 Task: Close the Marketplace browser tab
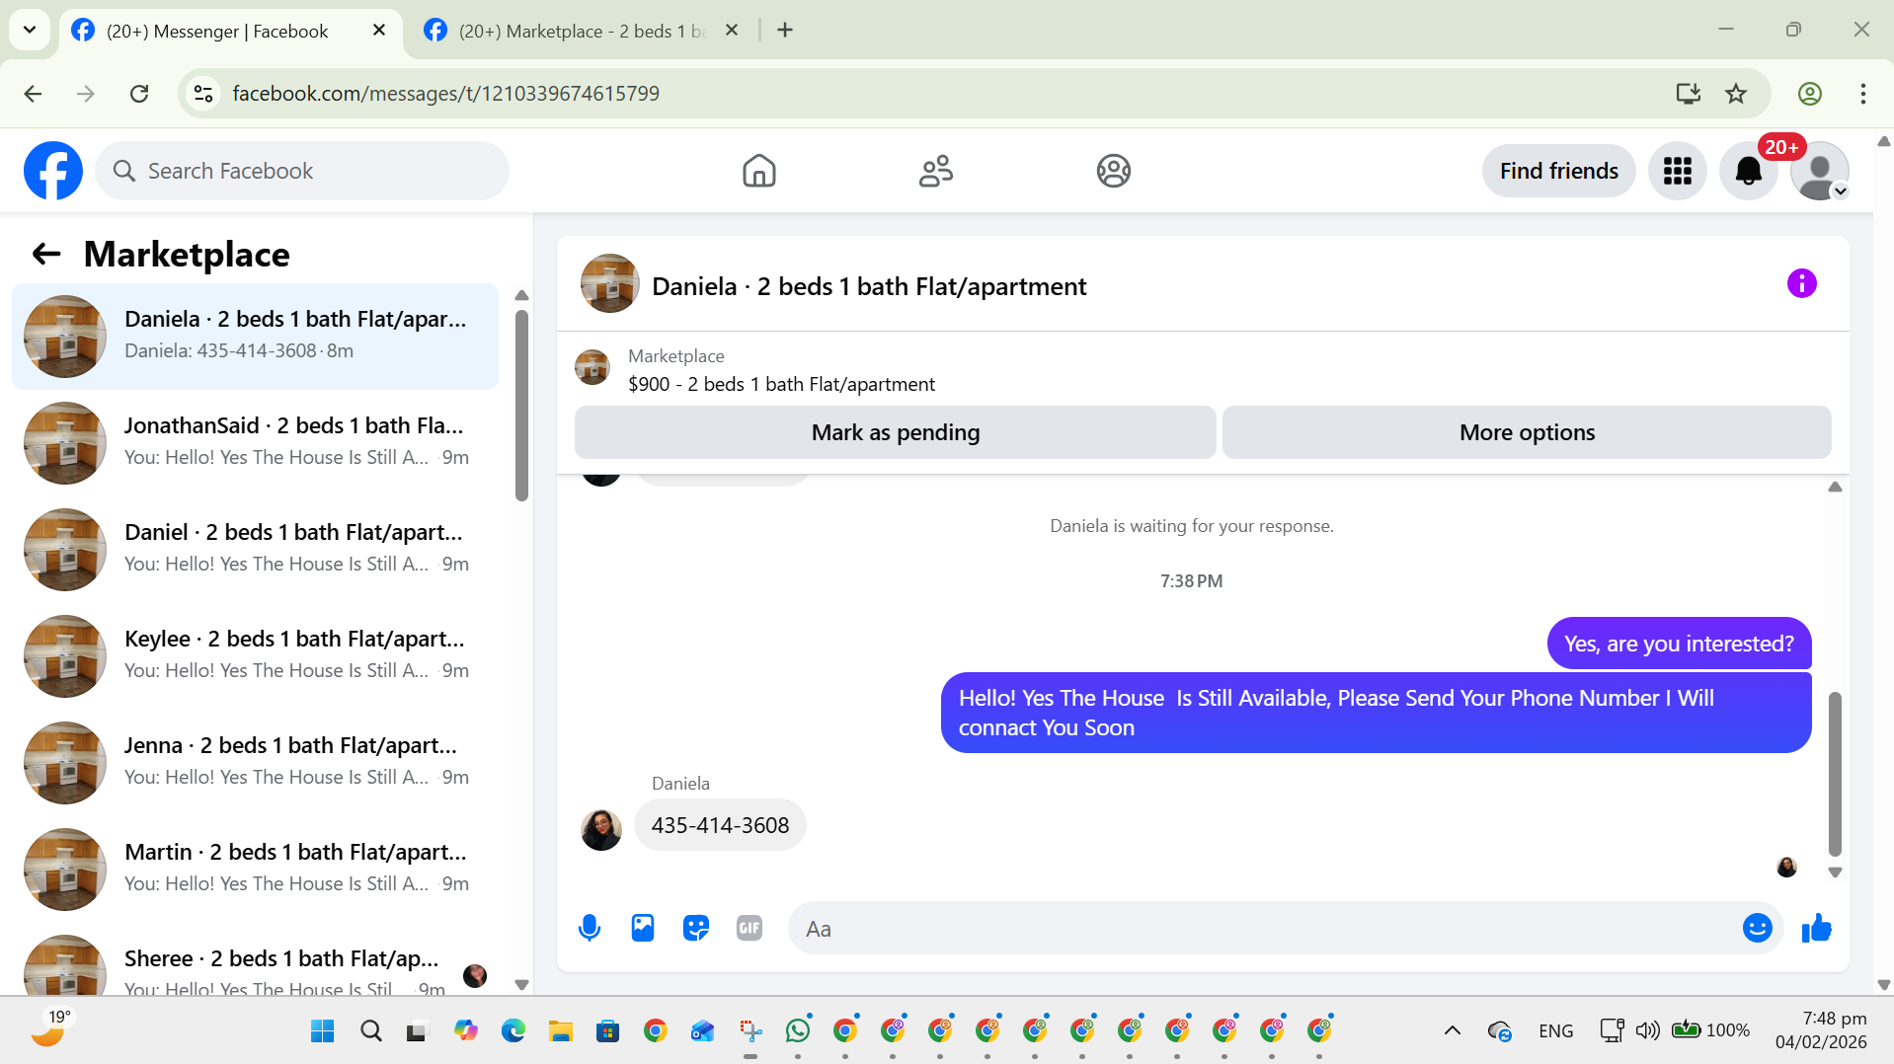click(732, 31)
